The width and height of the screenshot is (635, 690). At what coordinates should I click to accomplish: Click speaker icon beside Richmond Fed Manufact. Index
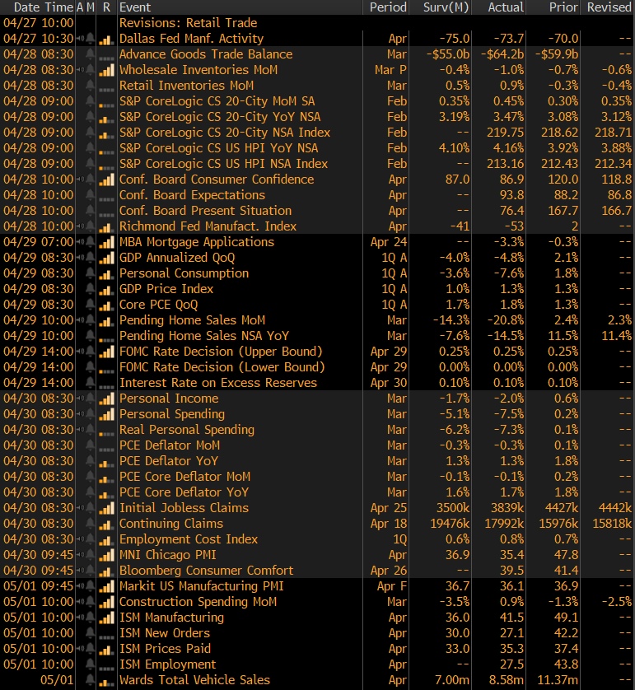click(x=79, y=226)
